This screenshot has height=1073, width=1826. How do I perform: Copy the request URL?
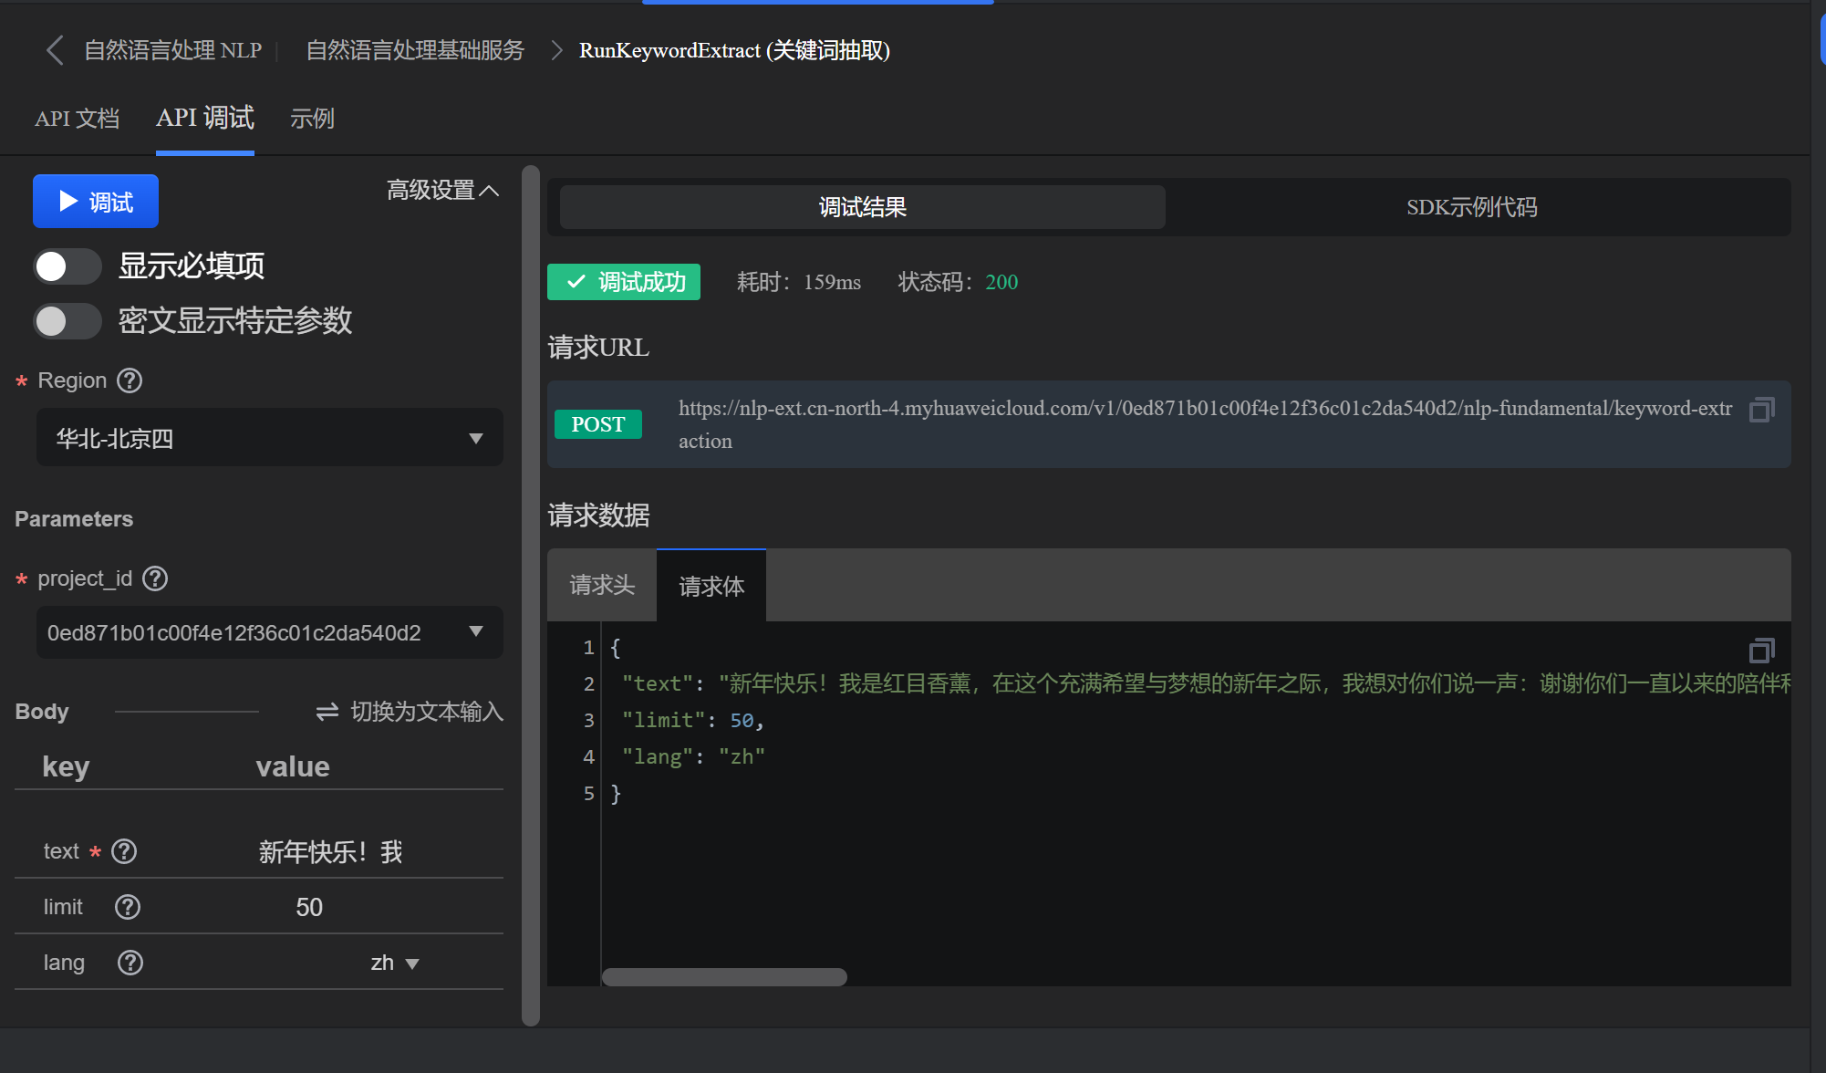pyautogui.click(x=1761, y=410)
